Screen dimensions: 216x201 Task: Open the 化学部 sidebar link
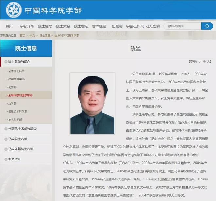(12, 87)
